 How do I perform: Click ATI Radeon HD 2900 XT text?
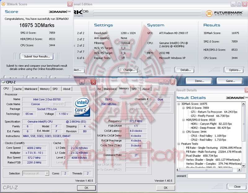pos(174,33)
